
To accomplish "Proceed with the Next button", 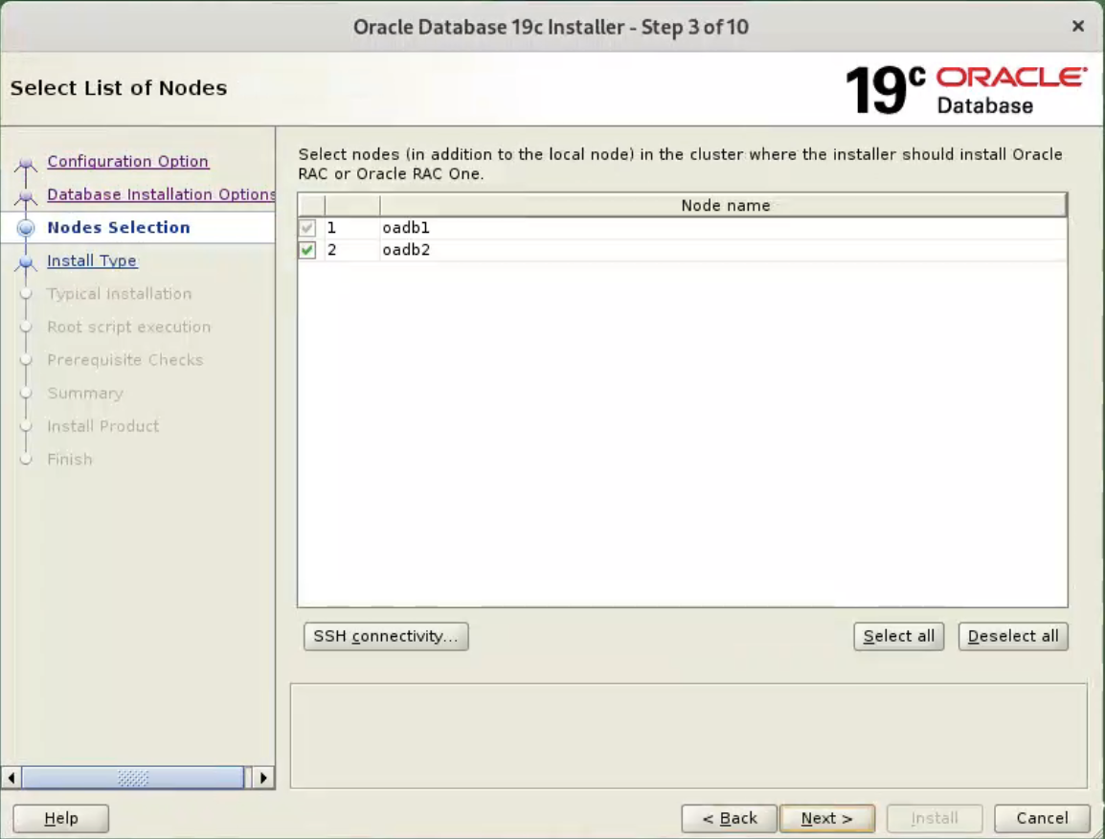I will coord(826,818).
